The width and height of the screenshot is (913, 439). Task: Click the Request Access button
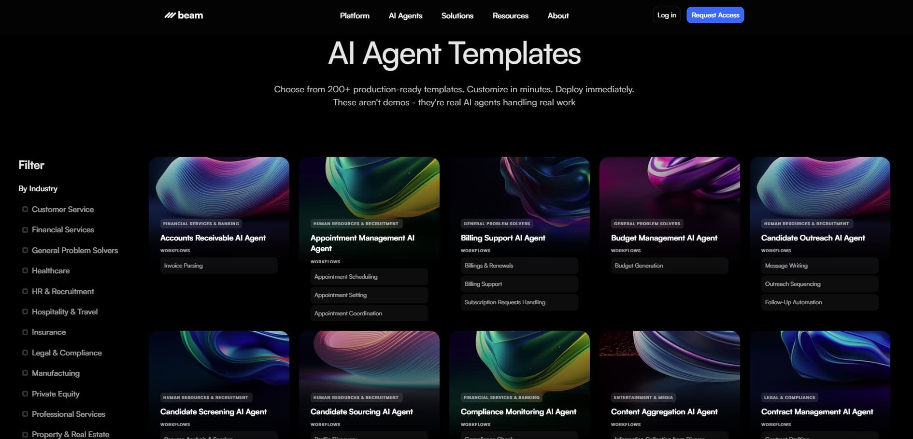coord(715,15)
